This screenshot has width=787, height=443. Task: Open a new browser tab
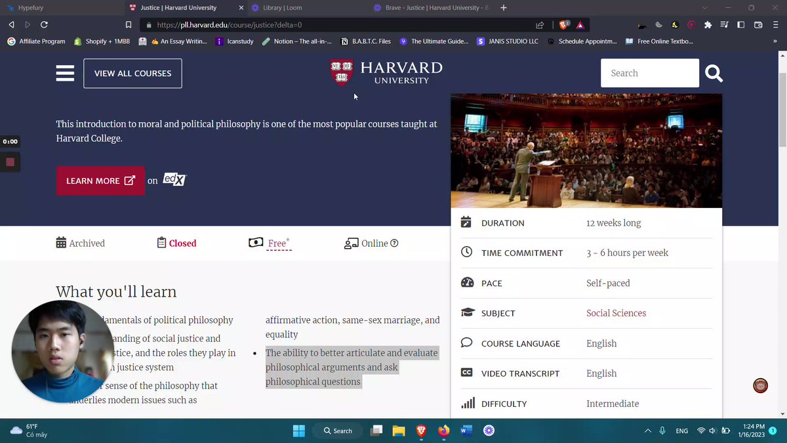pyautogui.click(x=504, y=8)
